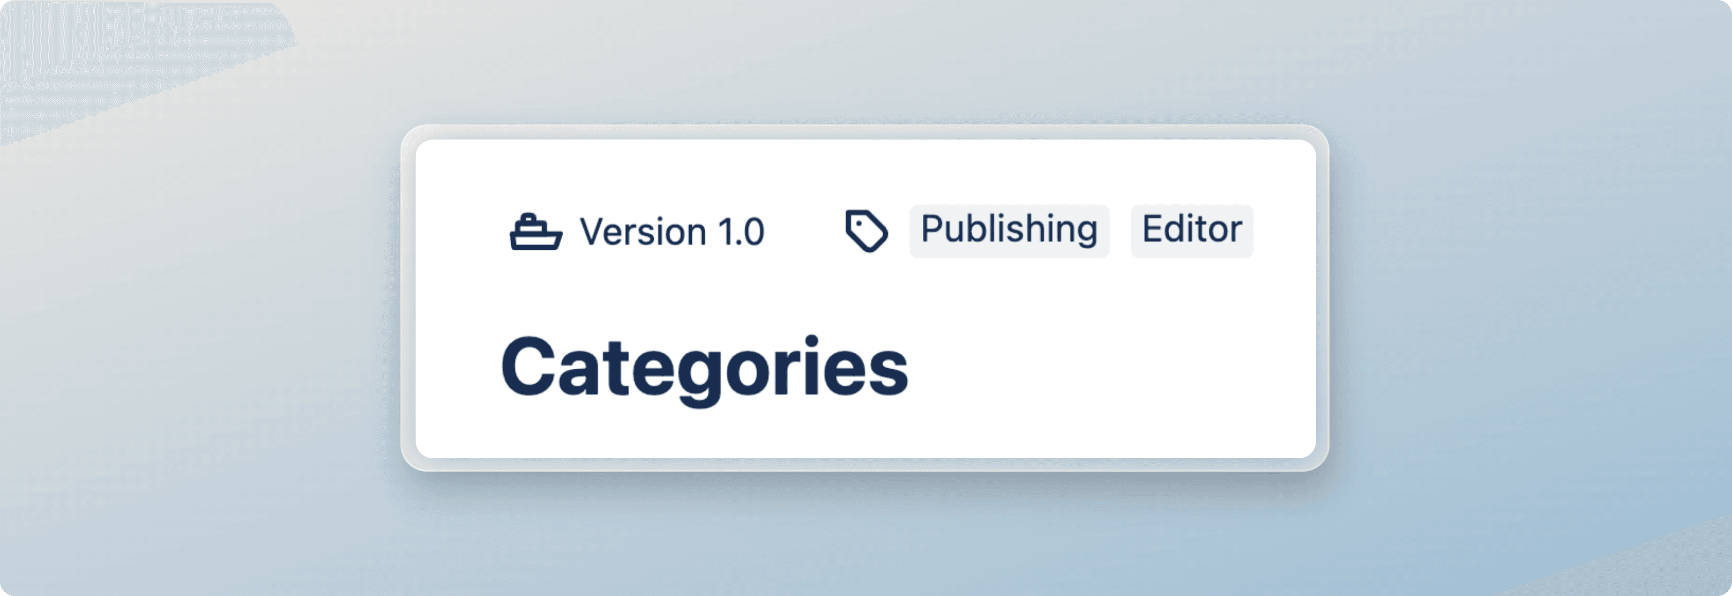This screenshot has width=1732, height=596.
Task: Click the Version 1.0 label
Action: pos(671,232)
